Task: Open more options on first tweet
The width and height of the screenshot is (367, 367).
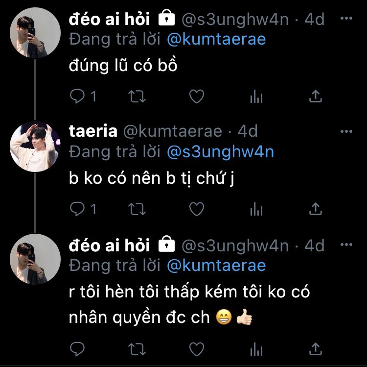Action: tap(346, 19)
